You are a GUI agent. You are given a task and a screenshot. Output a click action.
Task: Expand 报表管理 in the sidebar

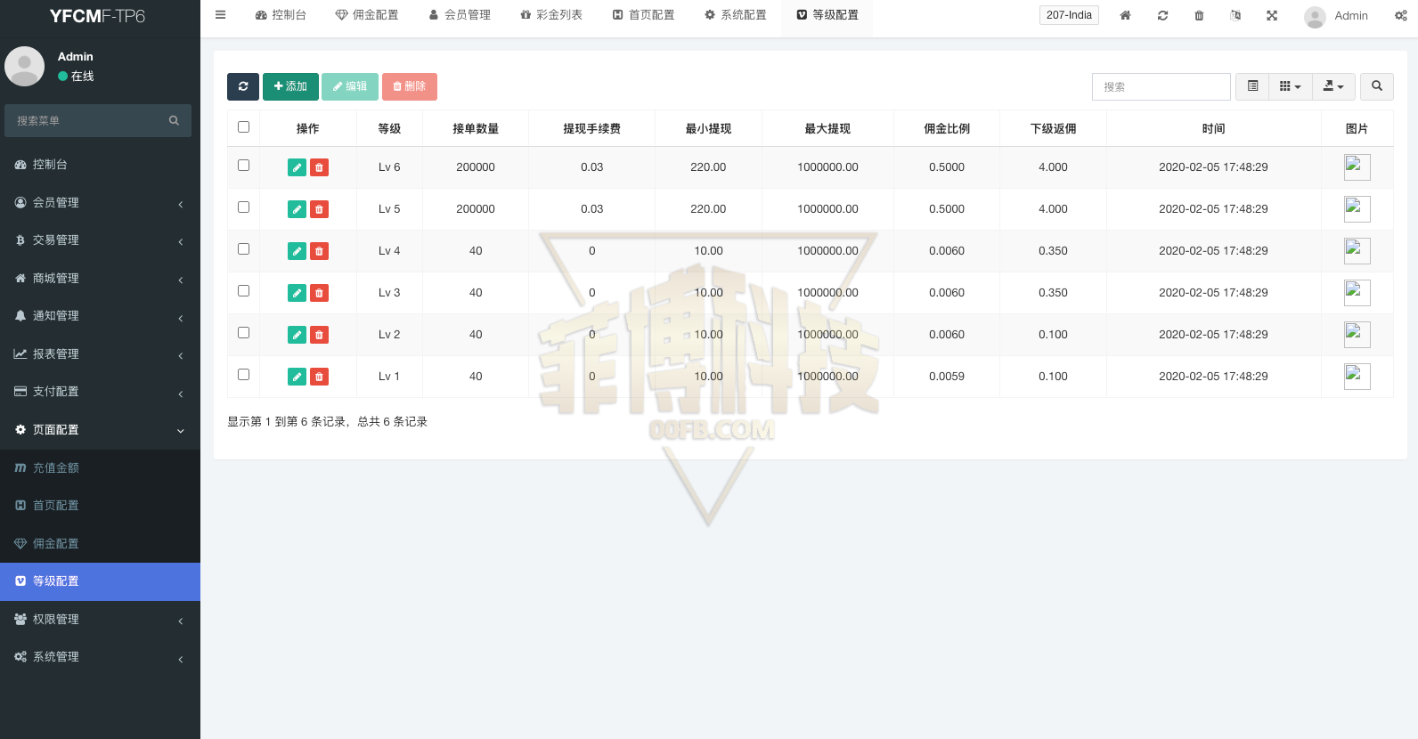tap(100, 354)
